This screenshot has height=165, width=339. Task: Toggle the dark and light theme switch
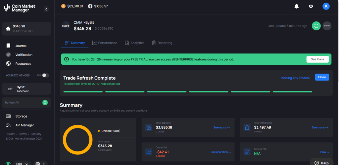[x=41, y=163]
